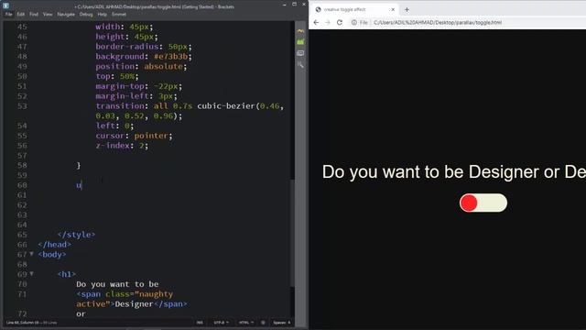Open the Extension Manager icon in Brackets
Screen dimensions: 586x330
pos(300,42)
